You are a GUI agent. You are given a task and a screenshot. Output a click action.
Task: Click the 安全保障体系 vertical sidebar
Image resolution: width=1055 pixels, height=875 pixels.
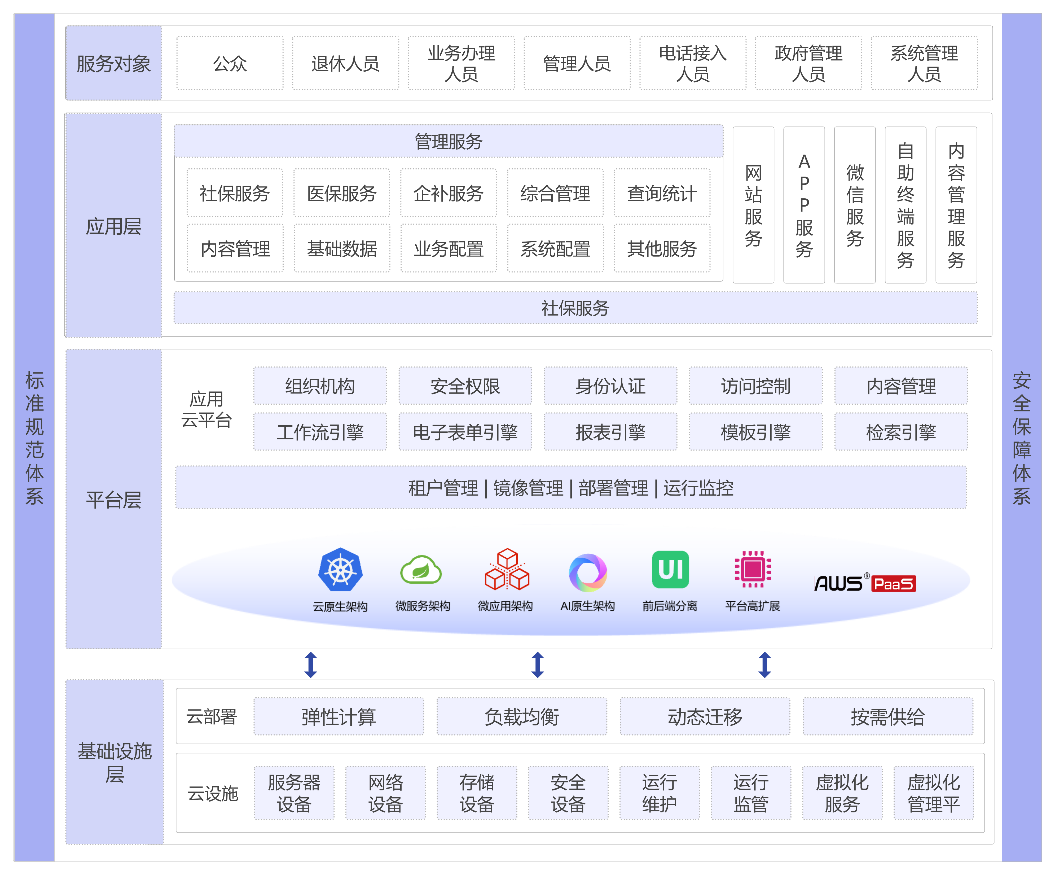1021,437
